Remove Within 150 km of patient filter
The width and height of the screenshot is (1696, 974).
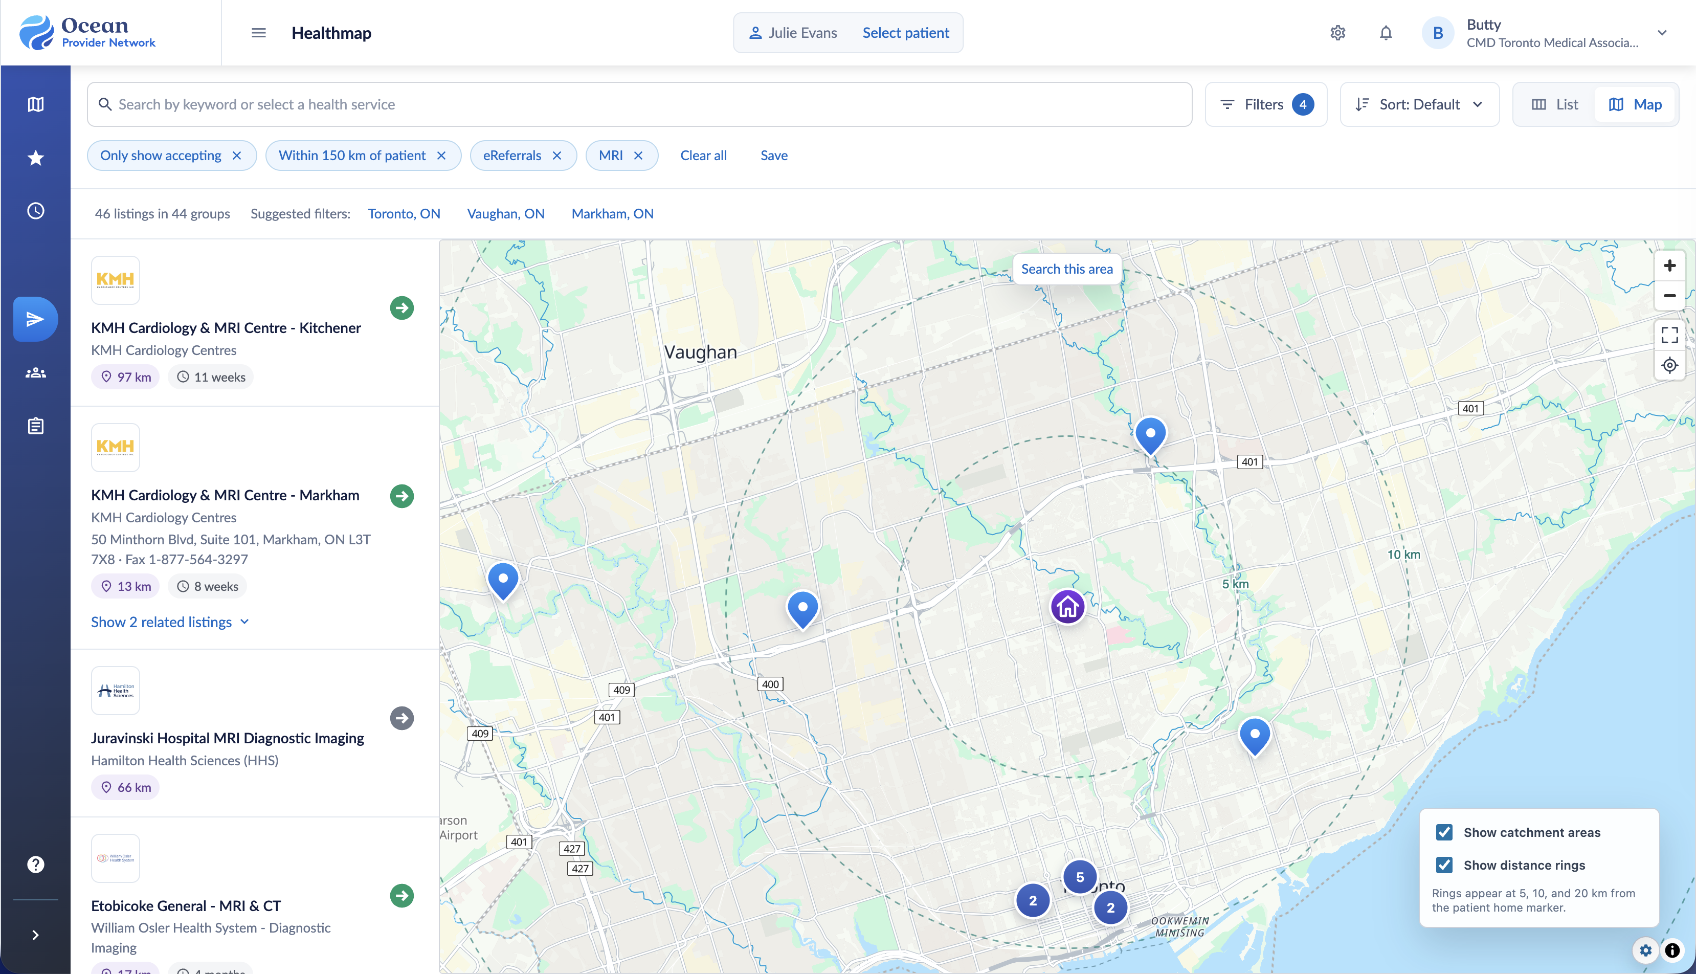click(x=441, y=155)
